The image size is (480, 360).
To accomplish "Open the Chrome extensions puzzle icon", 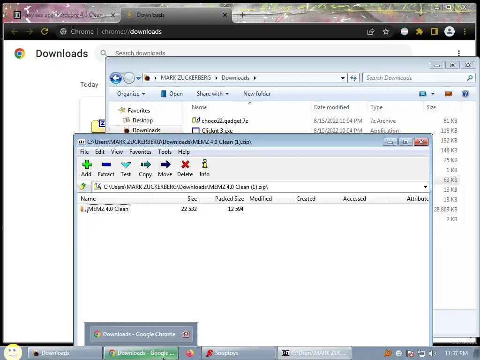I will (x=420, y=31).
